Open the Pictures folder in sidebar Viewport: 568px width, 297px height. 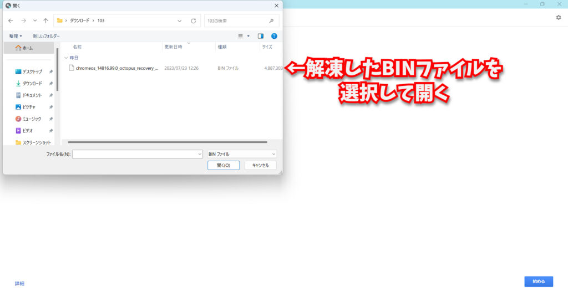(29, 107)
